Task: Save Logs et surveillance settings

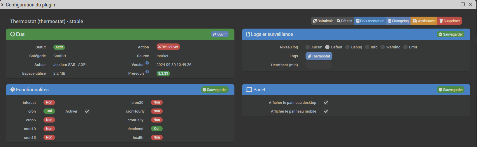Action: (450, 34)
